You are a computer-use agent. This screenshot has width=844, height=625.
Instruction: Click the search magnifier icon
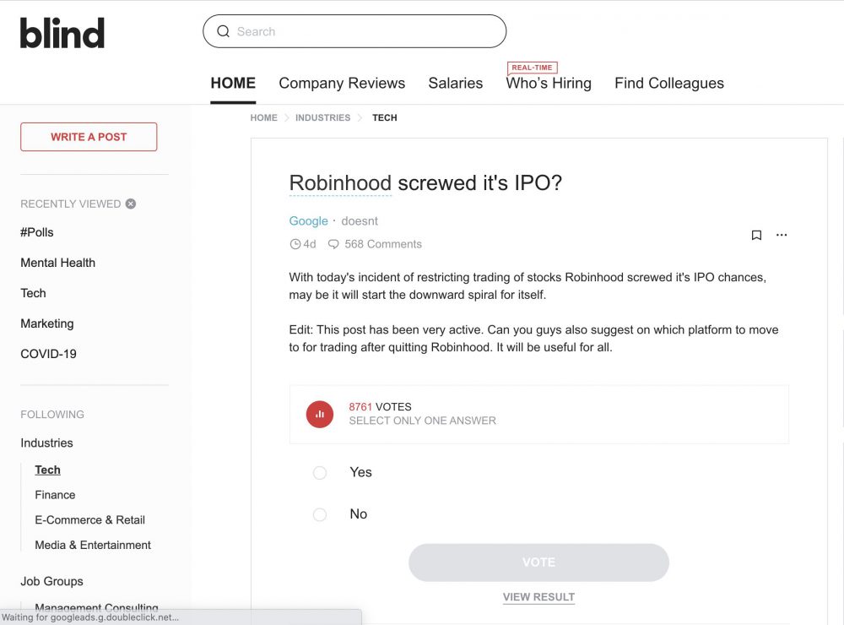[x=223, y=31]
